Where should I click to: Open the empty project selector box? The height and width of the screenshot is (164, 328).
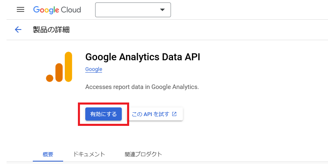127,10
